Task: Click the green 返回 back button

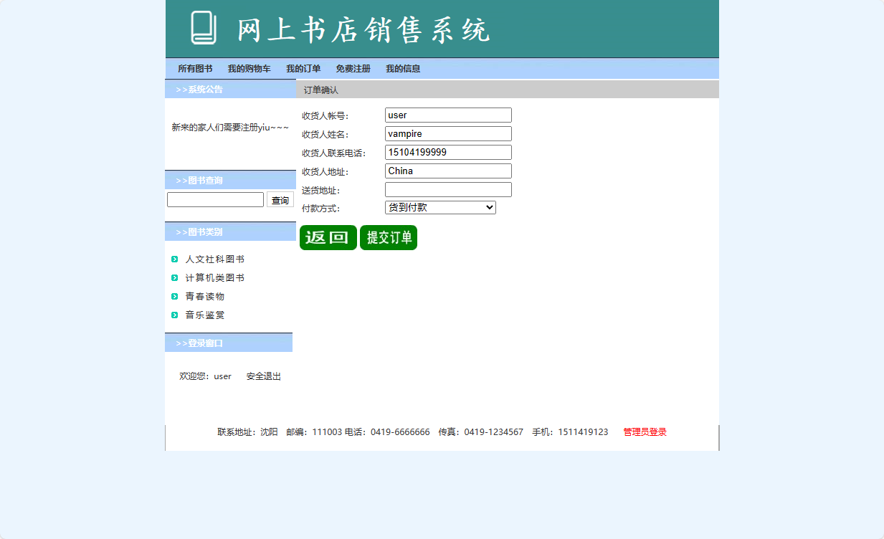Action: tap(328, 237)
